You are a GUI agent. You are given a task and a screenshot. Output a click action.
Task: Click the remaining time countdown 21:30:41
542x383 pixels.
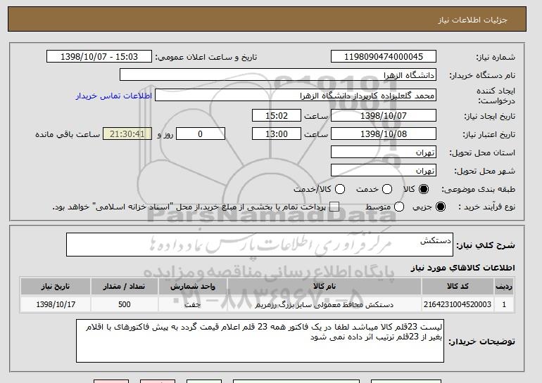[127, 134]
